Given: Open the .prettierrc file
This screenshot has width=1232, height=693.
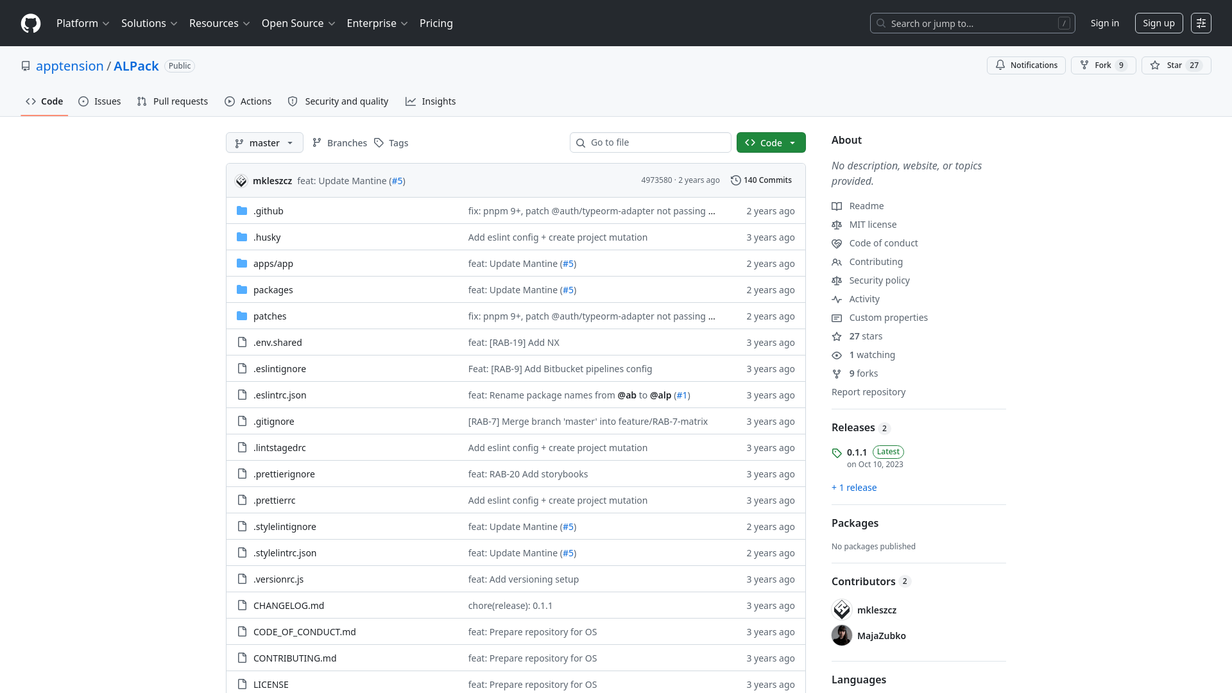Looking at the screenshot, I should tap(275, 501).
